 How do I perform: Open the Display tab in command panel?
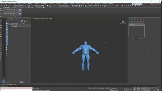[x=140, y=19]
